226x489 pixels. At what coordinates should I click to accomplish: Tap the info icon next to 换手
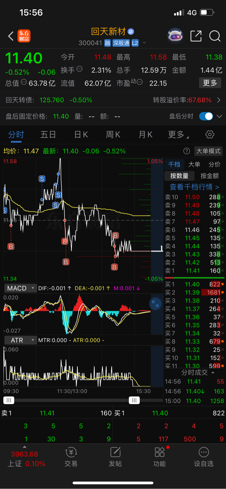point(79,69)
